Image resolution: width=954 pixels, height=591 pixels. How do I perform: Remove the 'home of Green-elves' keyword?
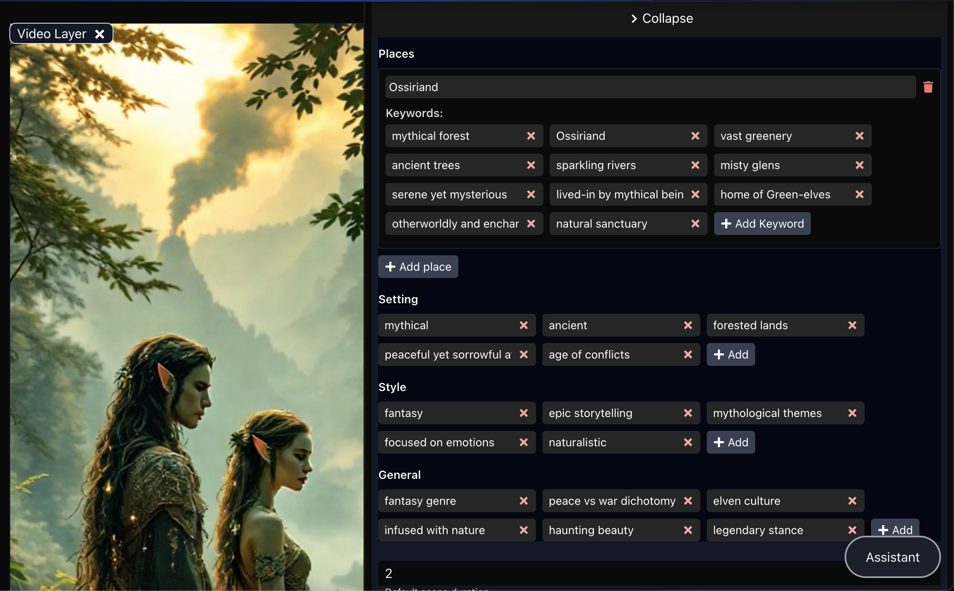[859, 194]
